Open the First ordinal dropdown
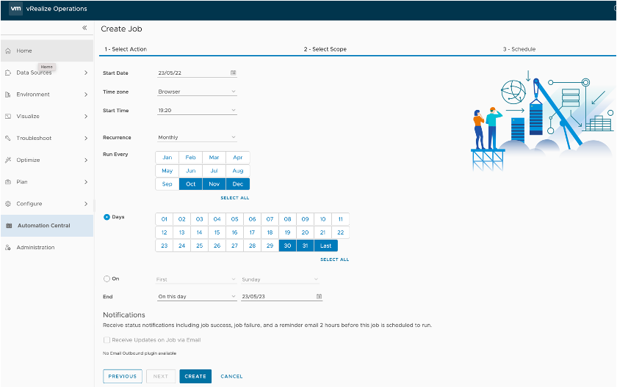 pos(195,279)
